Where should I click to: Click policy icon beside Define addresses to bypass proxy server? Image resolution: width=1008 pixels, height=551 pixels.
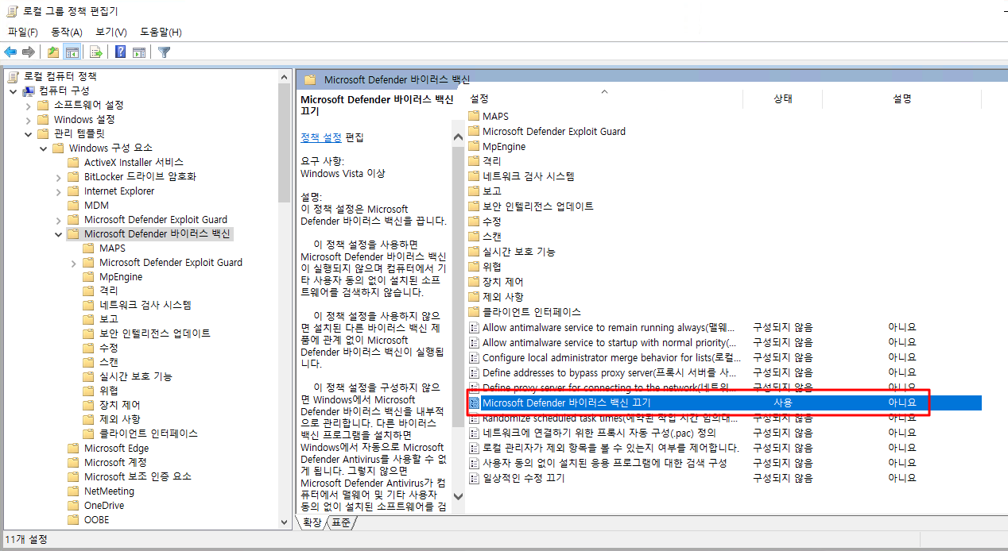(x=475, y=372)
